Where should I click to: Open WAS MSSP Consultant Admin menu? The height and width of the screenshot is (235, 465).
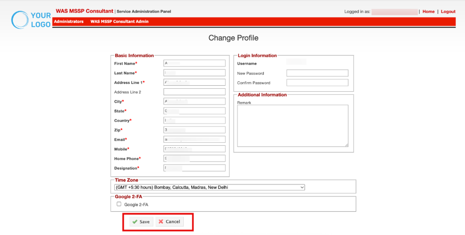click(x=120, y=22)
